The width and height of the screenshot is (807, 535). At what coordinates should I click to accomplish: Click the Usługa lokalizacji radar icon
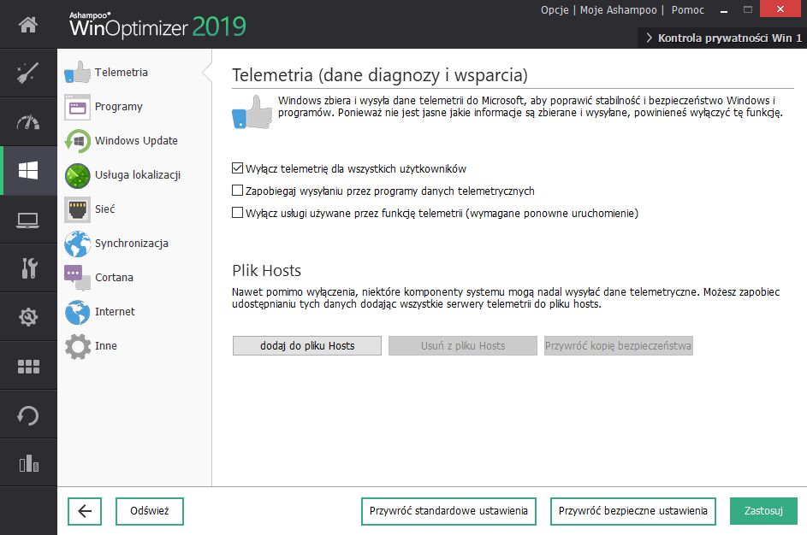pos(77,175)
